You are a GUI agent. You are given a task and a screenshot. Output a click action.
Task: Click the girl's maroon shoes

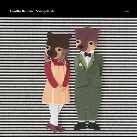pyautogui.click(x=55, y=127)
